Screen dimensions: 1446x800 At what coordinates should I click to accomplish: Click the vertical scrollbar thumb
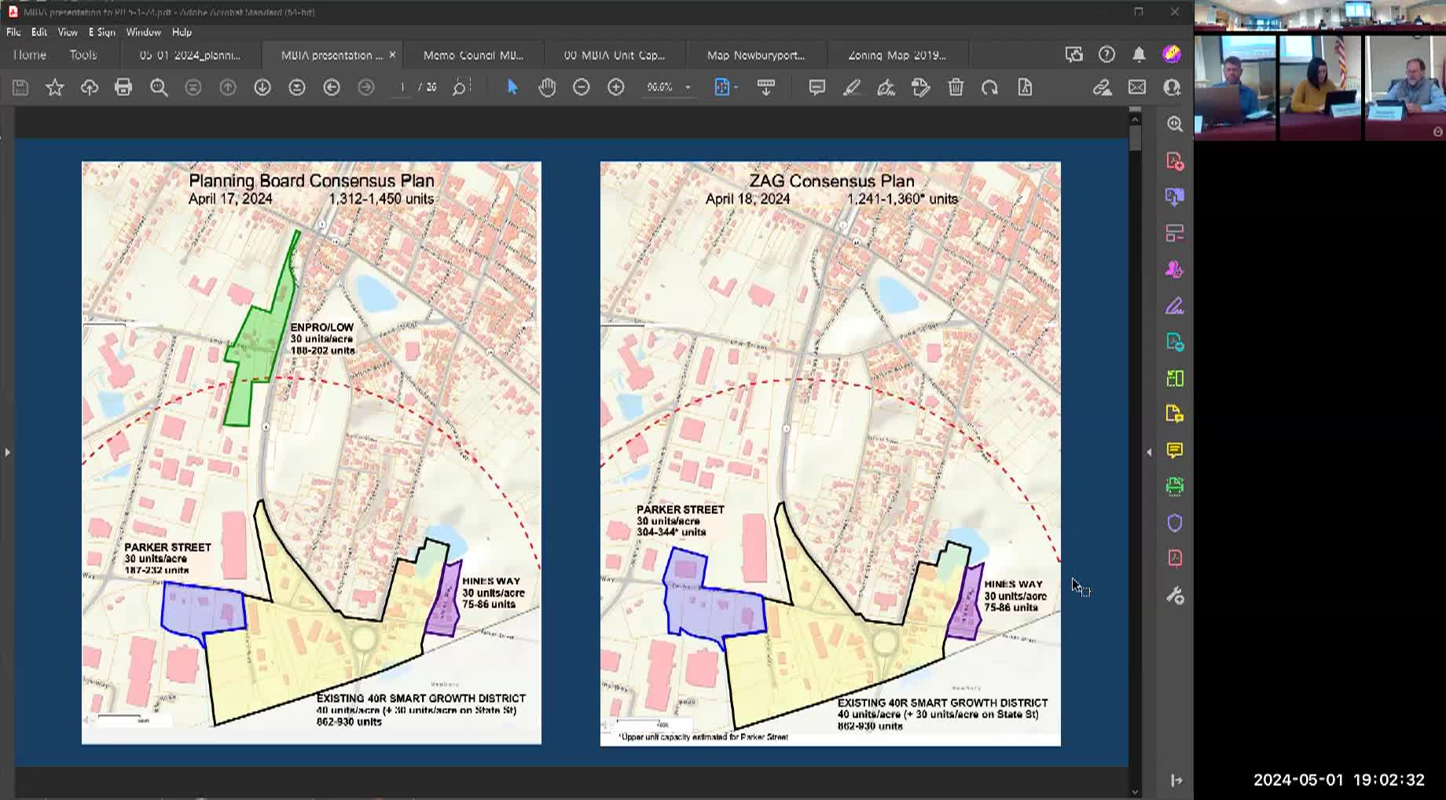click(x=1135, y=138)
